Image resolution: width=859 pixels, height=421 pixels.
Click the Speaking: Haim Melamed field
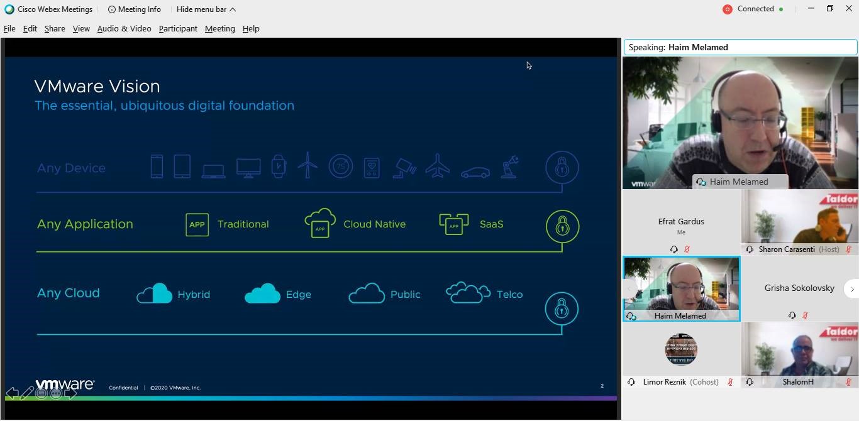740,47
